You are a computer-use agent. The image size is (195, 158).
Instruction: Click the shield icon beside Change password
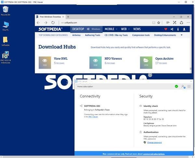(x=145, y=142)
